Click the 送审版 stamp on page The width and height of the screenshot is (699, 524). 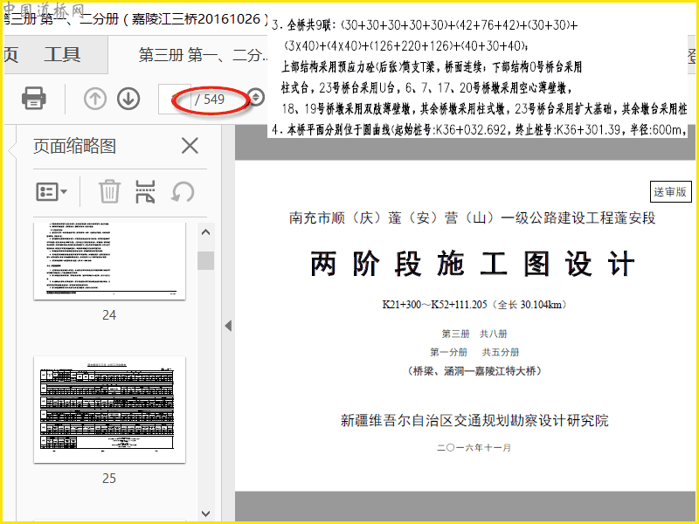click(x=670, y=191)
